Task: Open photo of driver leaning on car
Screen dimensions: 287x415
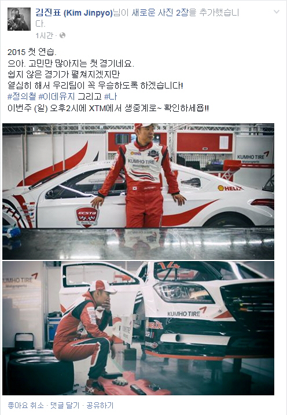Action: [138, 192]
